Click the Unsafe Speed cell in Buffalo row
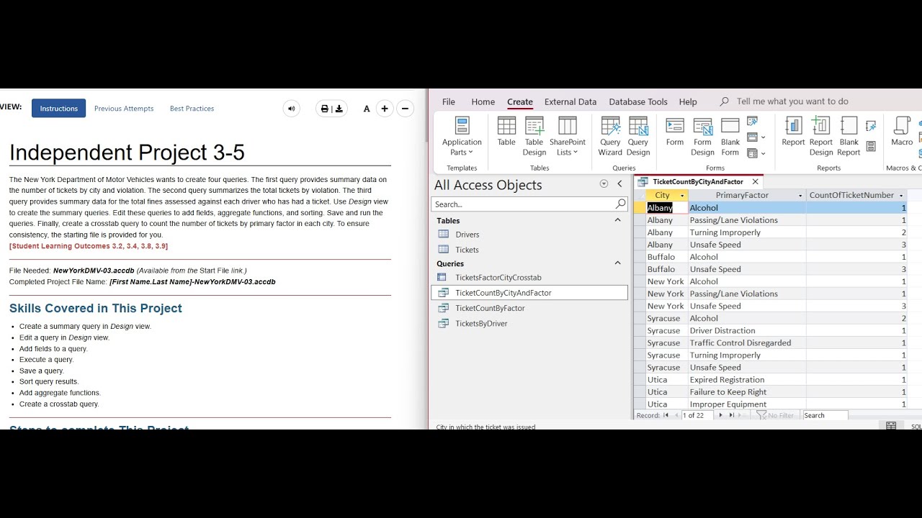 [747, 269]
